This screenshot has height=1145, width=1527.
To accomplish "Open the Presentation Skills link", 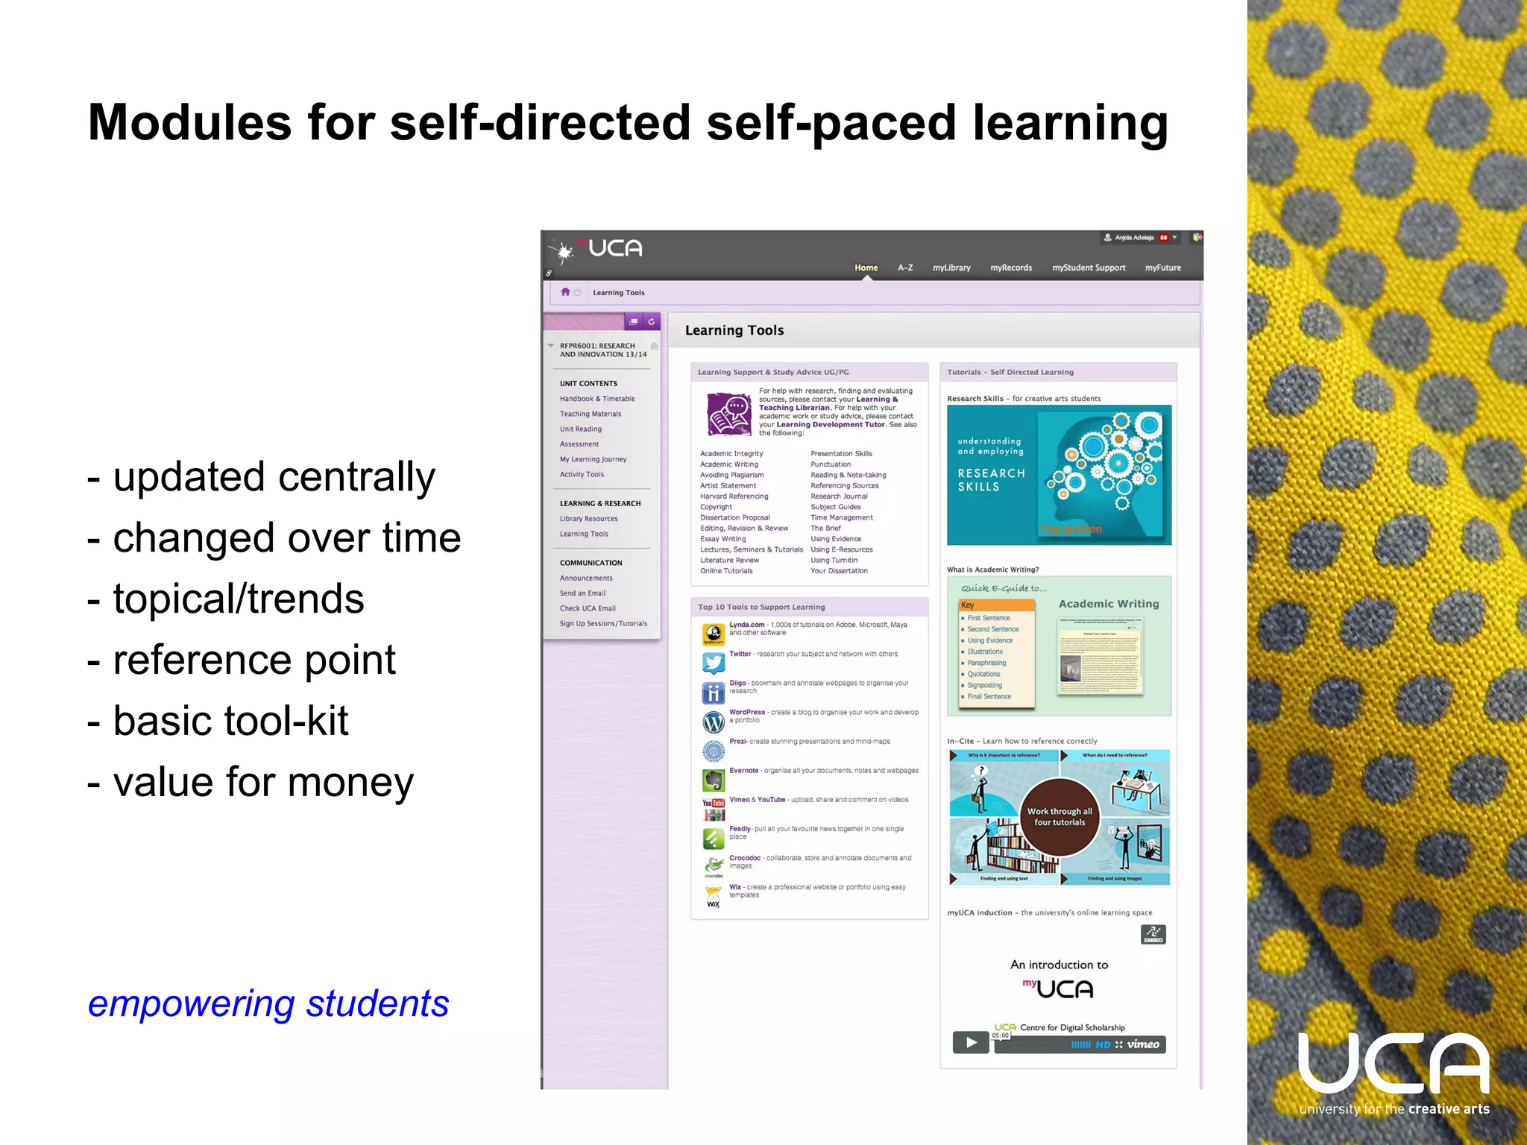I will pos(841,453).
